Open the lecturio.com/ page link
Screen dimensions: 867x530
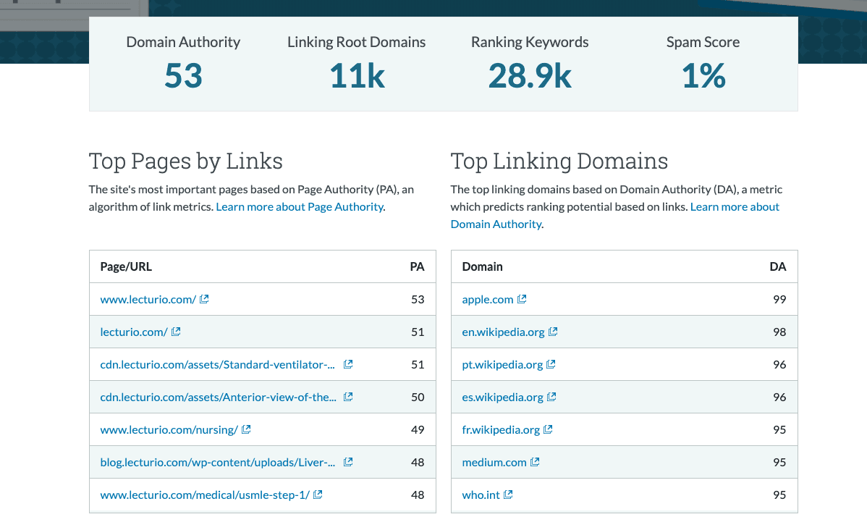(x=134, y=332)
